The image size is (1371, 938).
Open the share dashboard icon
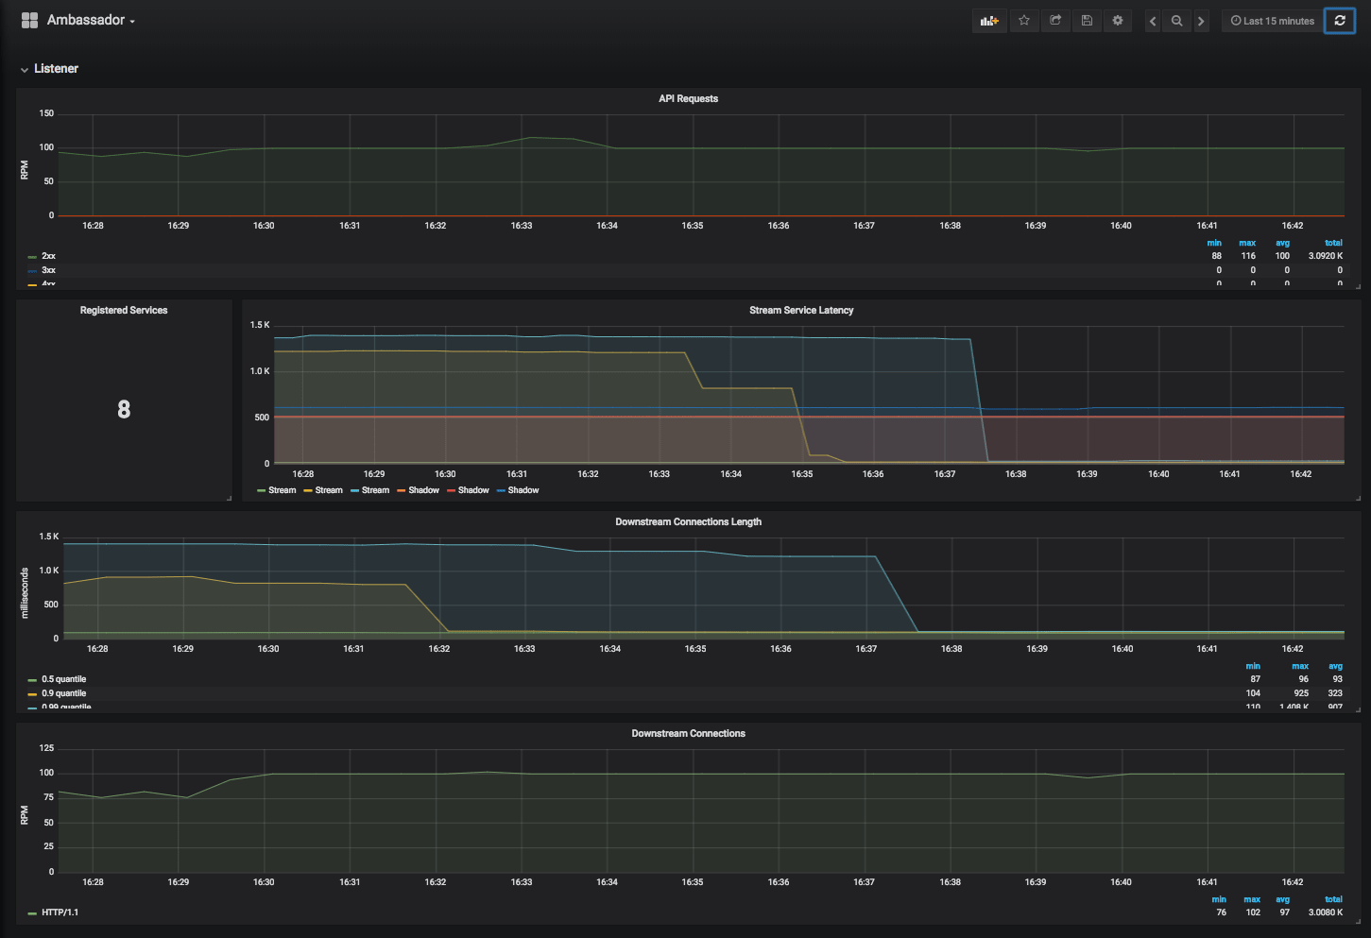pos(1055,20)
